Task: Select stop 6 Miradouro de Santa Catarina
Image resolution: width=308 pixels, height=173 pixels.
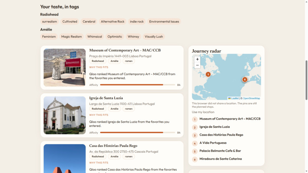Action: point(226,159)
